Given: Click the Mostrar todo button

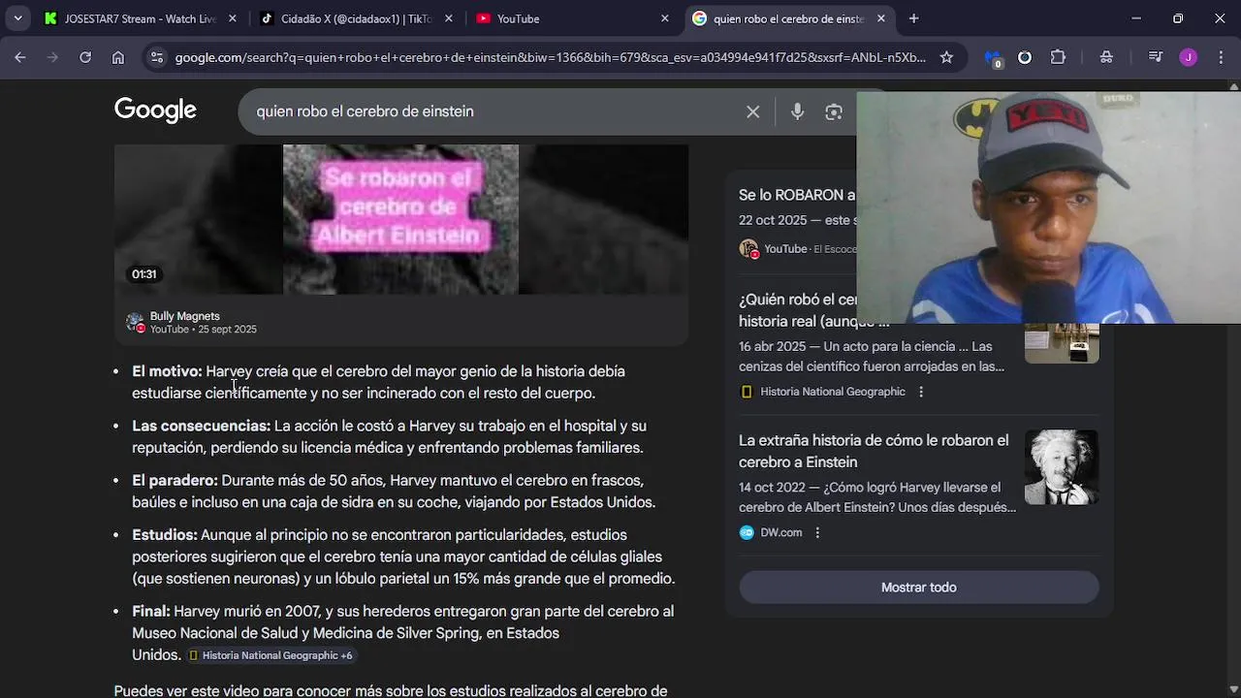Looking at the screenshot, I should [x=919, y=587].
